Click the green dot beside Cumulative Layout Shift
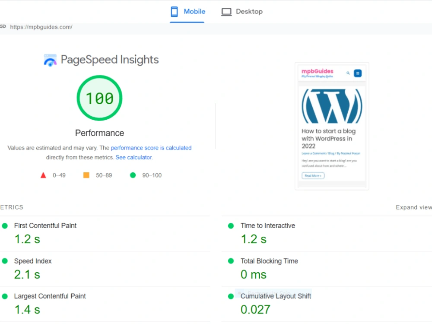Image resolution: width=432 pixels, height=324 pixels. (x=231, y=296)
